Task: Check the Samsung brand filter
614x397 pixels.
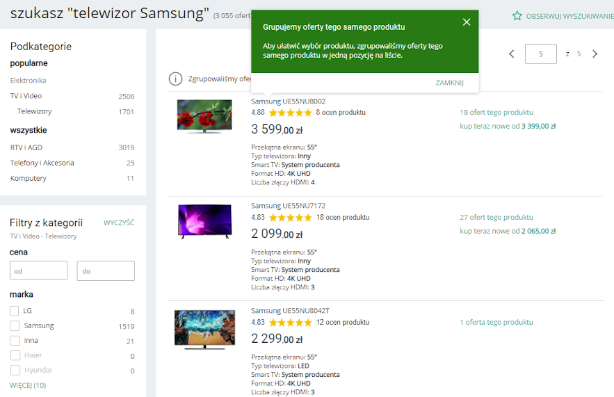Action: pos(15,325)
